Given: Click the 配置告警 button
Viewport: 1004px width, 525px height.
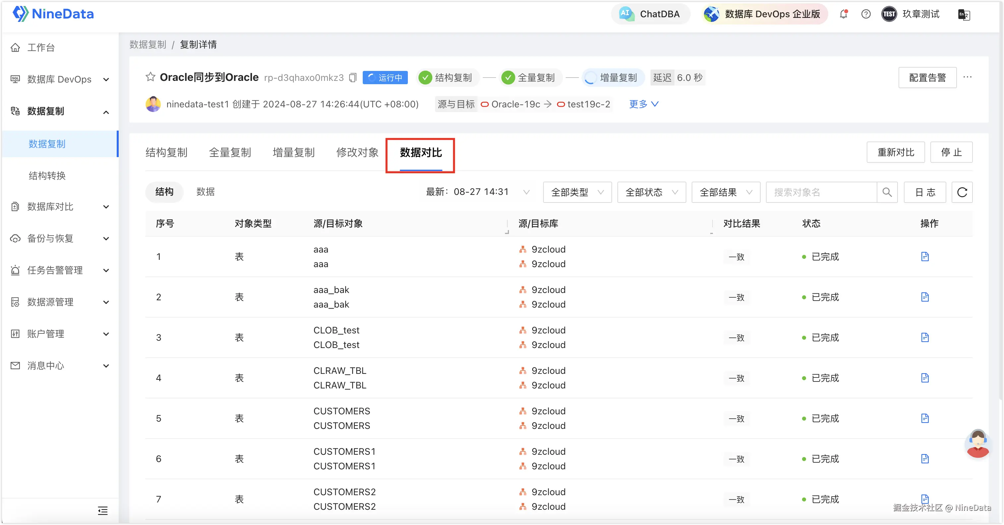Looking at the screenshot, I should (927, 78).
